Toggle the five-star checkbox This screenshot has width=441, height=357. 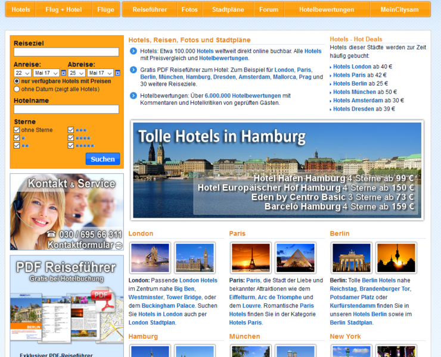click(x=70, y=146)
